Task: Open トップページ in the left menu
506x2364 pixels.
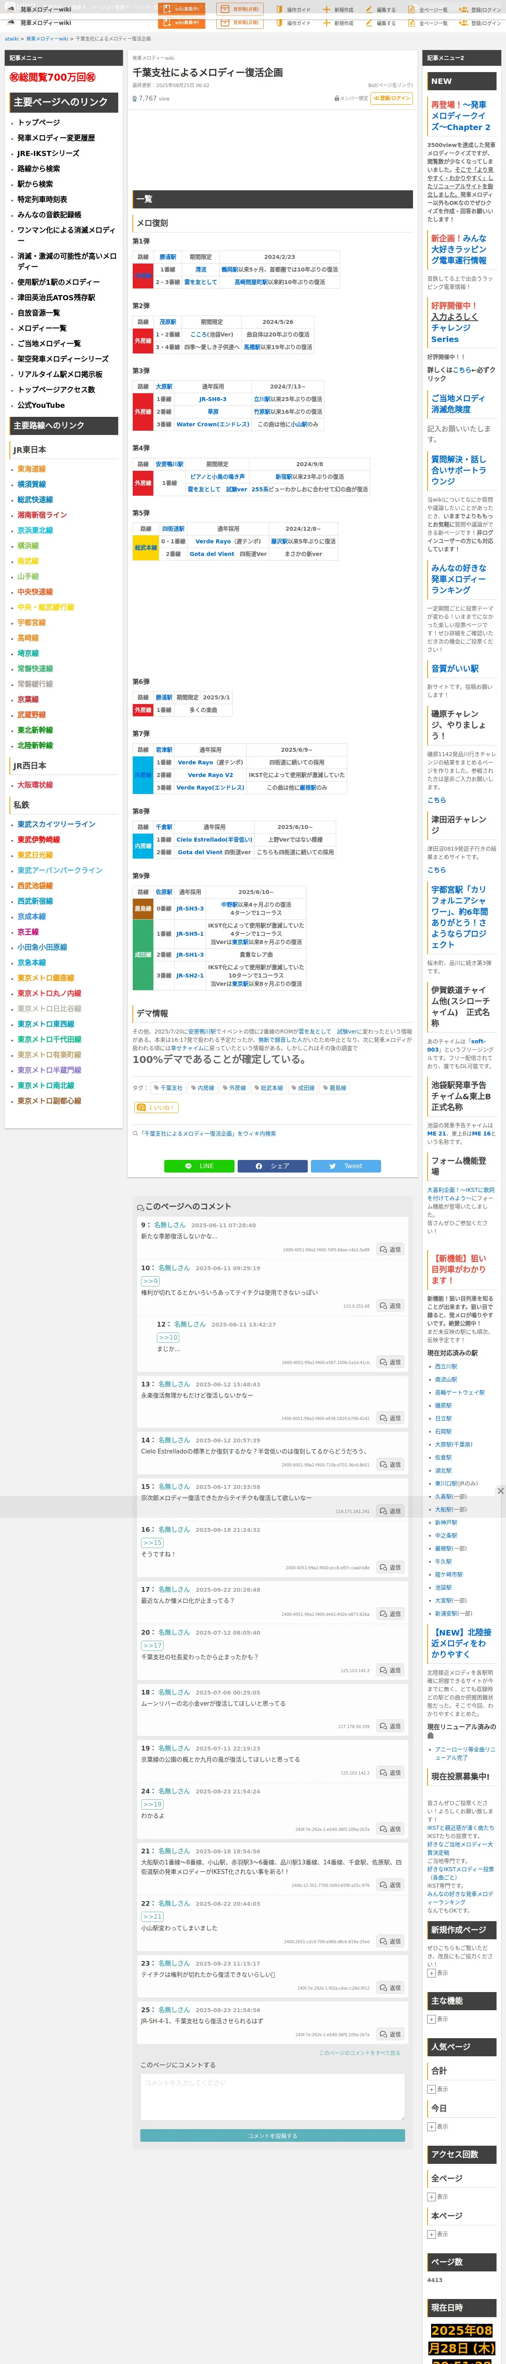Action: (39, 123)
